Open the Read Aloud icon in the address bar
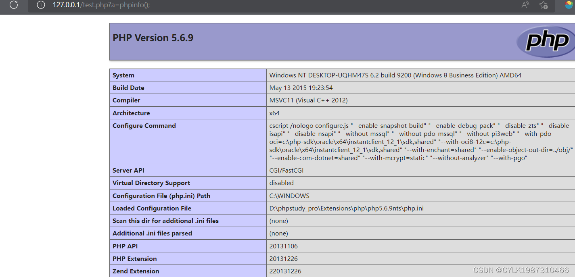 (x=525, y=5)
